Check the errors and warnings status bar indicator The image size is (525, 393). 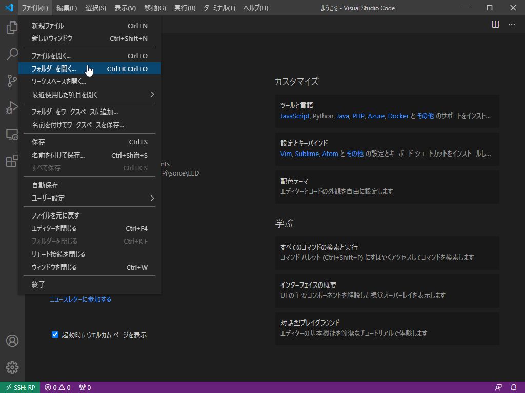coord(58,387)
